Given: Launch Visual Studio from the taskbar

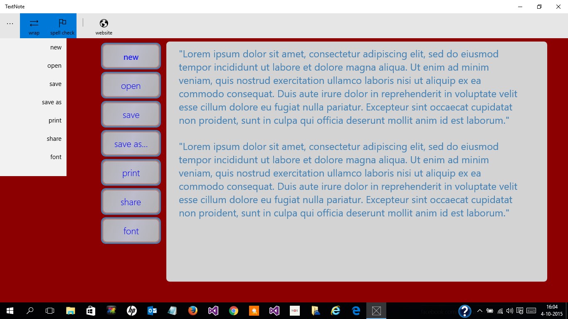Looking at the screenshot, I should (x=213, y=310).
